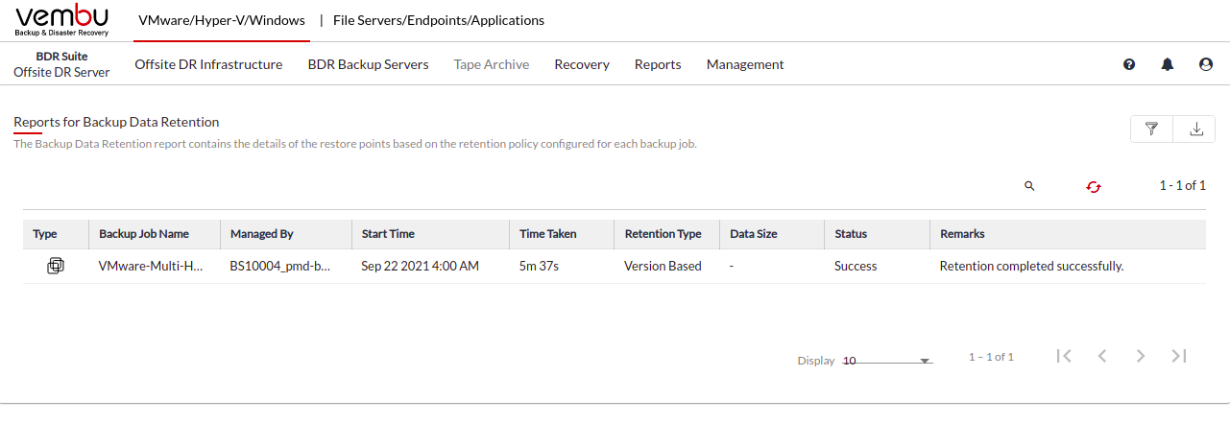Screen dimensions: 1230x447
Task: Switch to File Servers/Endpoints/Applications tab
Action: [439, 20]
